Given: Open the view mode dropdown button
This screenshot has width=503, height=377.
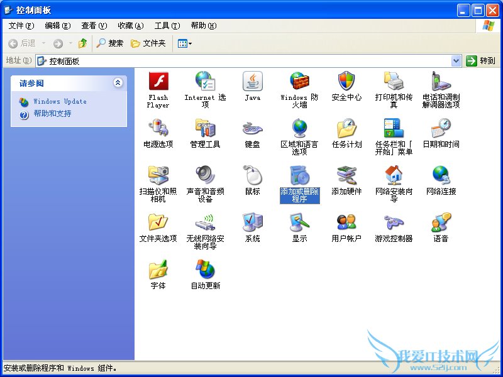Looking at the screenshot, I should 185,43.
